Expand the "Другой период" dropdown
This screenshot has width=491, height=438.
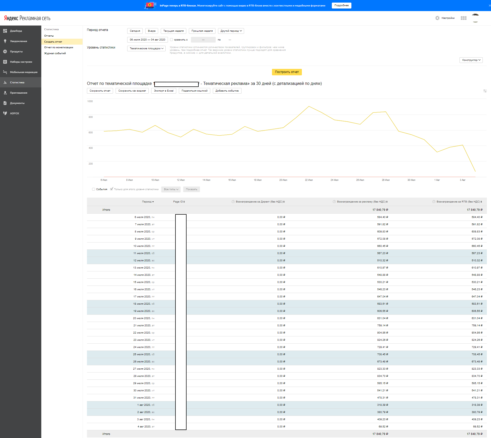pos(231,31)
